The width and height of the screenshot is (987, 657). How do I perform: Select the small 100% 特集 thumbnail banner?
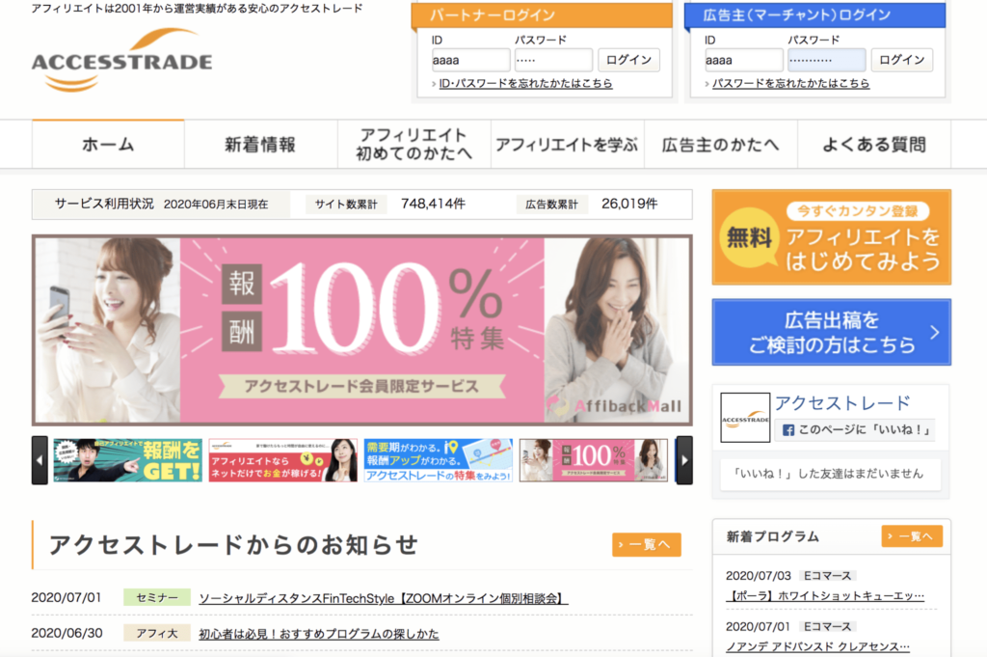[x=594, y=460]
